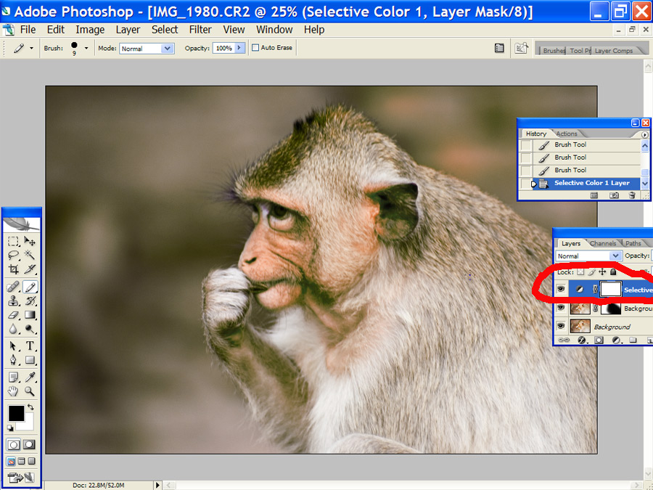The height and width of the screenshot is (490, 653).
Task: Delete current state using History trash icon
Action: (x=632, y=195)
